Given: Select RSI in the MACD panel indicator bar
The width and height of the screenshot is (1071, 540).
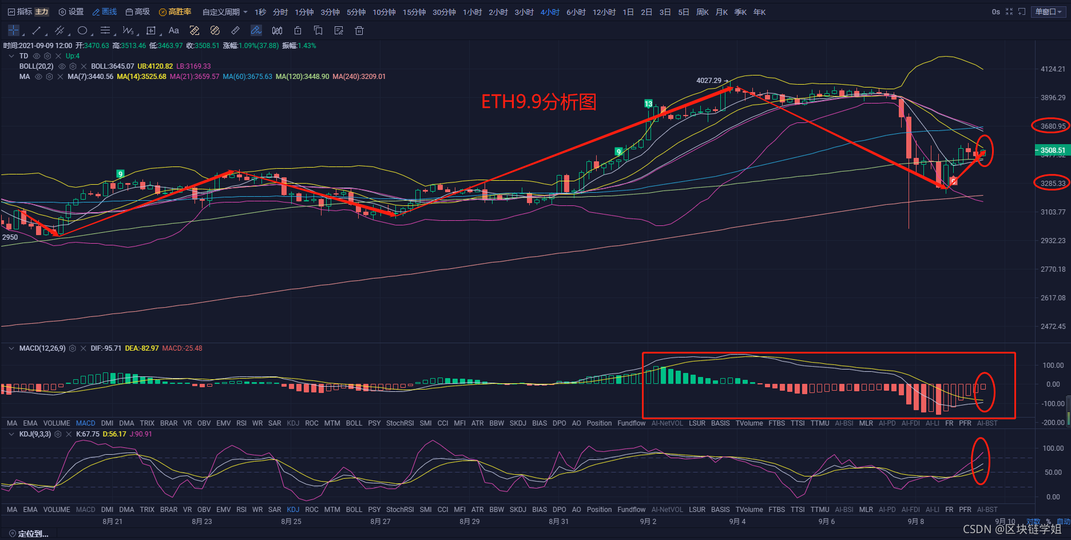Looking at the screenshot, I should coord(241,423).
